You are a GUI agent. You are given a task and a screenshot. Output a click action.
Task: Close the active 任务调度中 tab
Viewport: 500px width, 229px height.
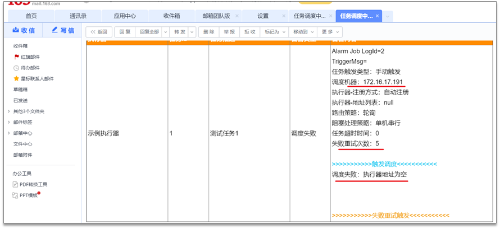[x=377, y=16]
